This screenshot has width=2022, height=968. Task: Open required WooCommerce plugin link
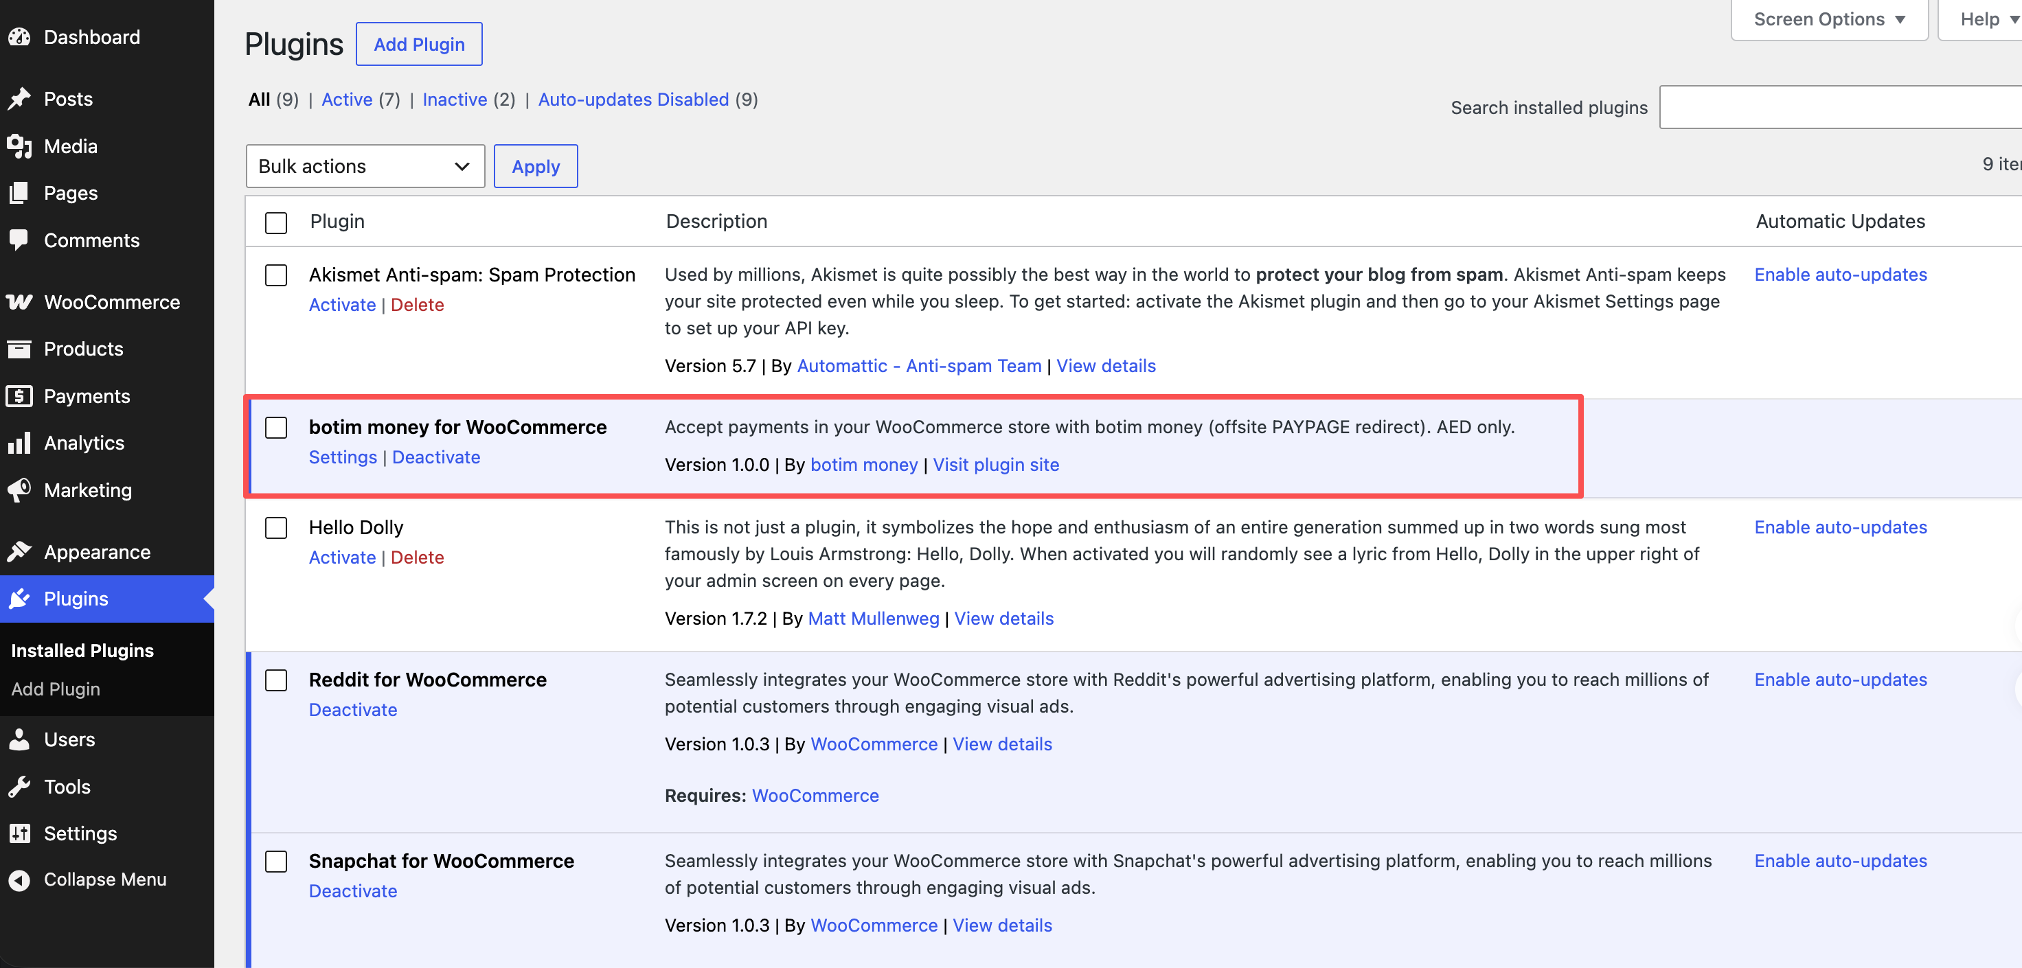point(815,796)
